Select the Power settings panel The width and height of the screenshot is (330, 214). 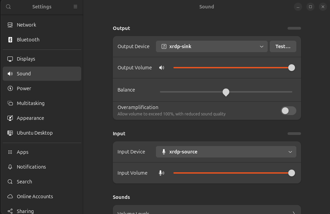tap(42, 88)
